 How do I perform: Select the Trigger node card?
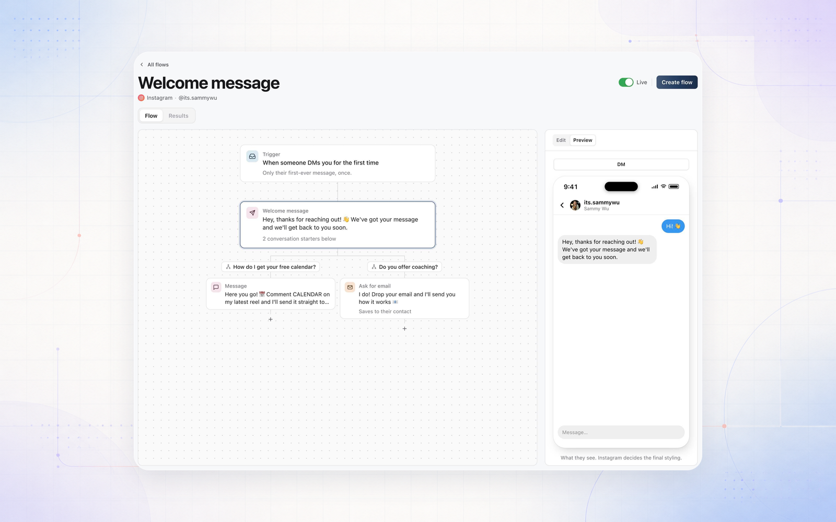tap(338, 163)
